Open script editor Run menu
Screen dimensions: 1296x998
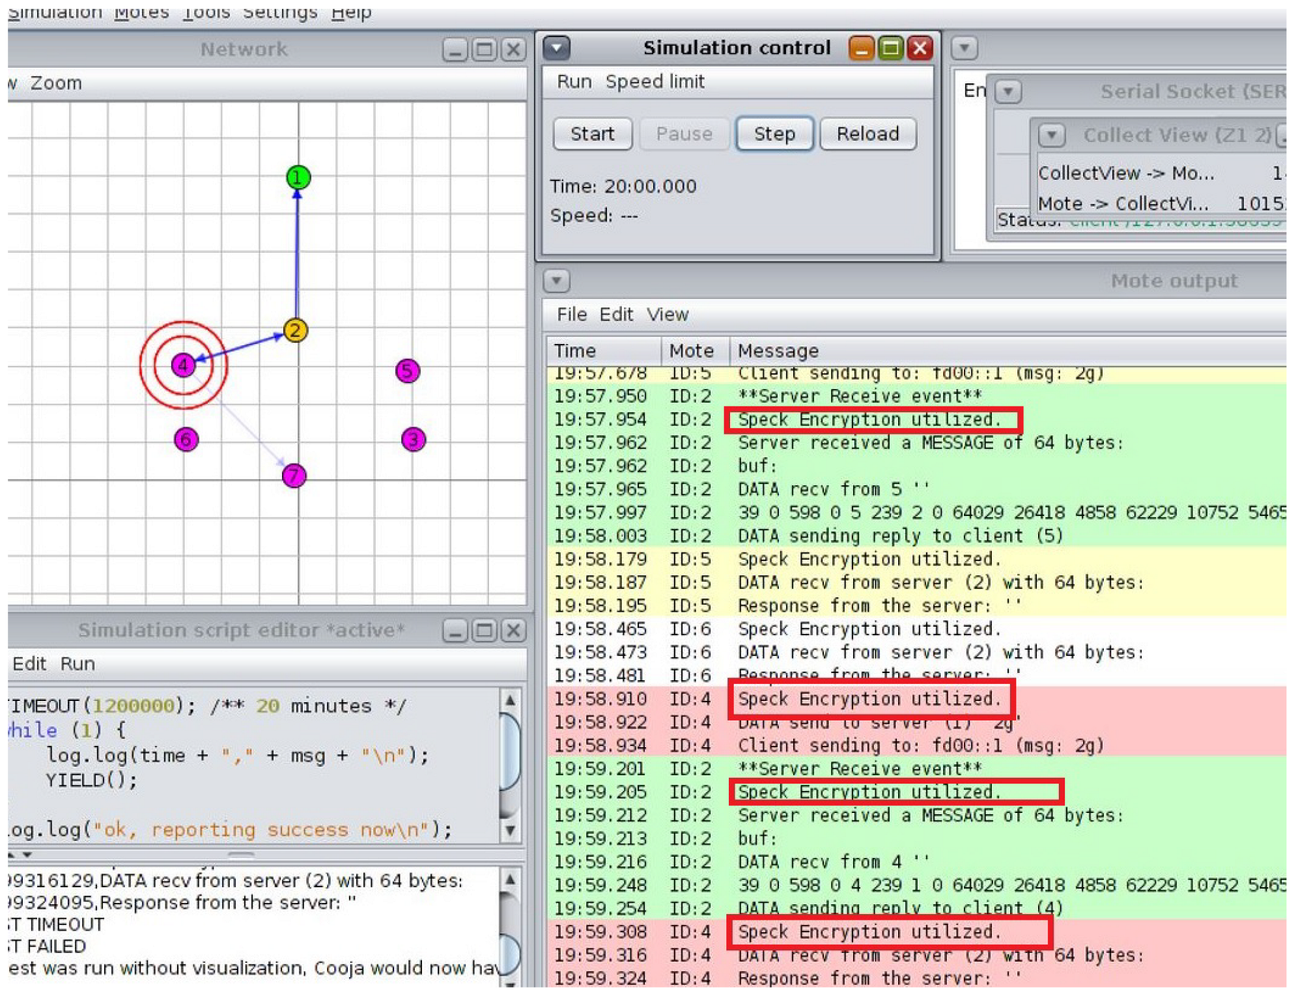tap(77, 664)
